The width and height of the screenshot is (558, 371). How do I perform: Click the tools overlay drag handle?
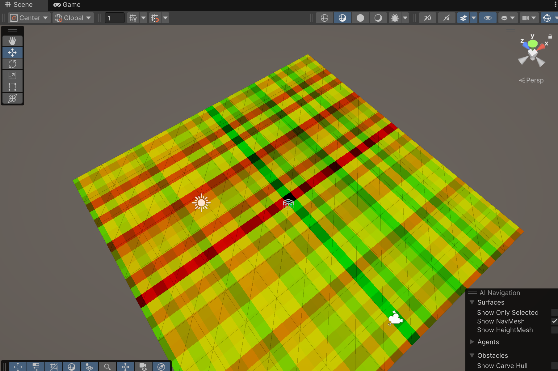pos(12,30)
